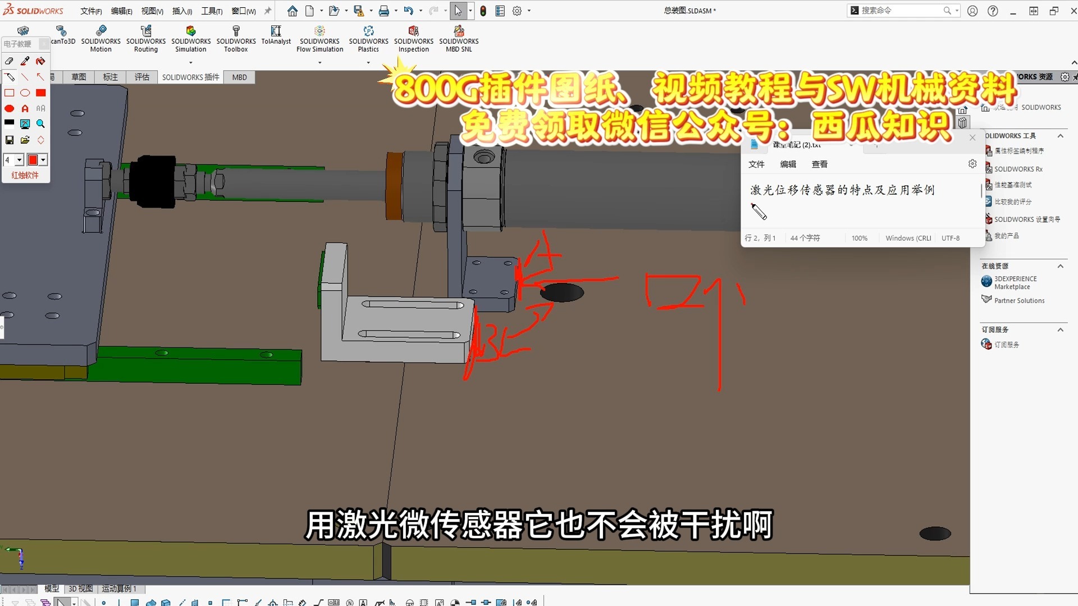The width and height of the screenshot is (1078, 606).
Task: Open 3DEXPERIENCE Marketplace
Action: pyautogui.click(x=1015, y=282)
